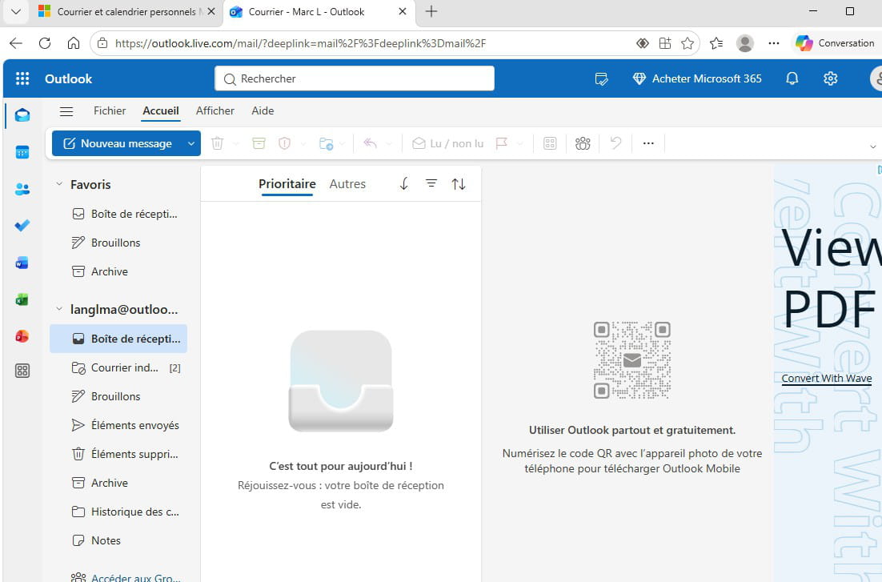Collapse the Favoris folder group
Image resolution: width=882 pixels, height=582 pixels.
click(x=59, y=184)
